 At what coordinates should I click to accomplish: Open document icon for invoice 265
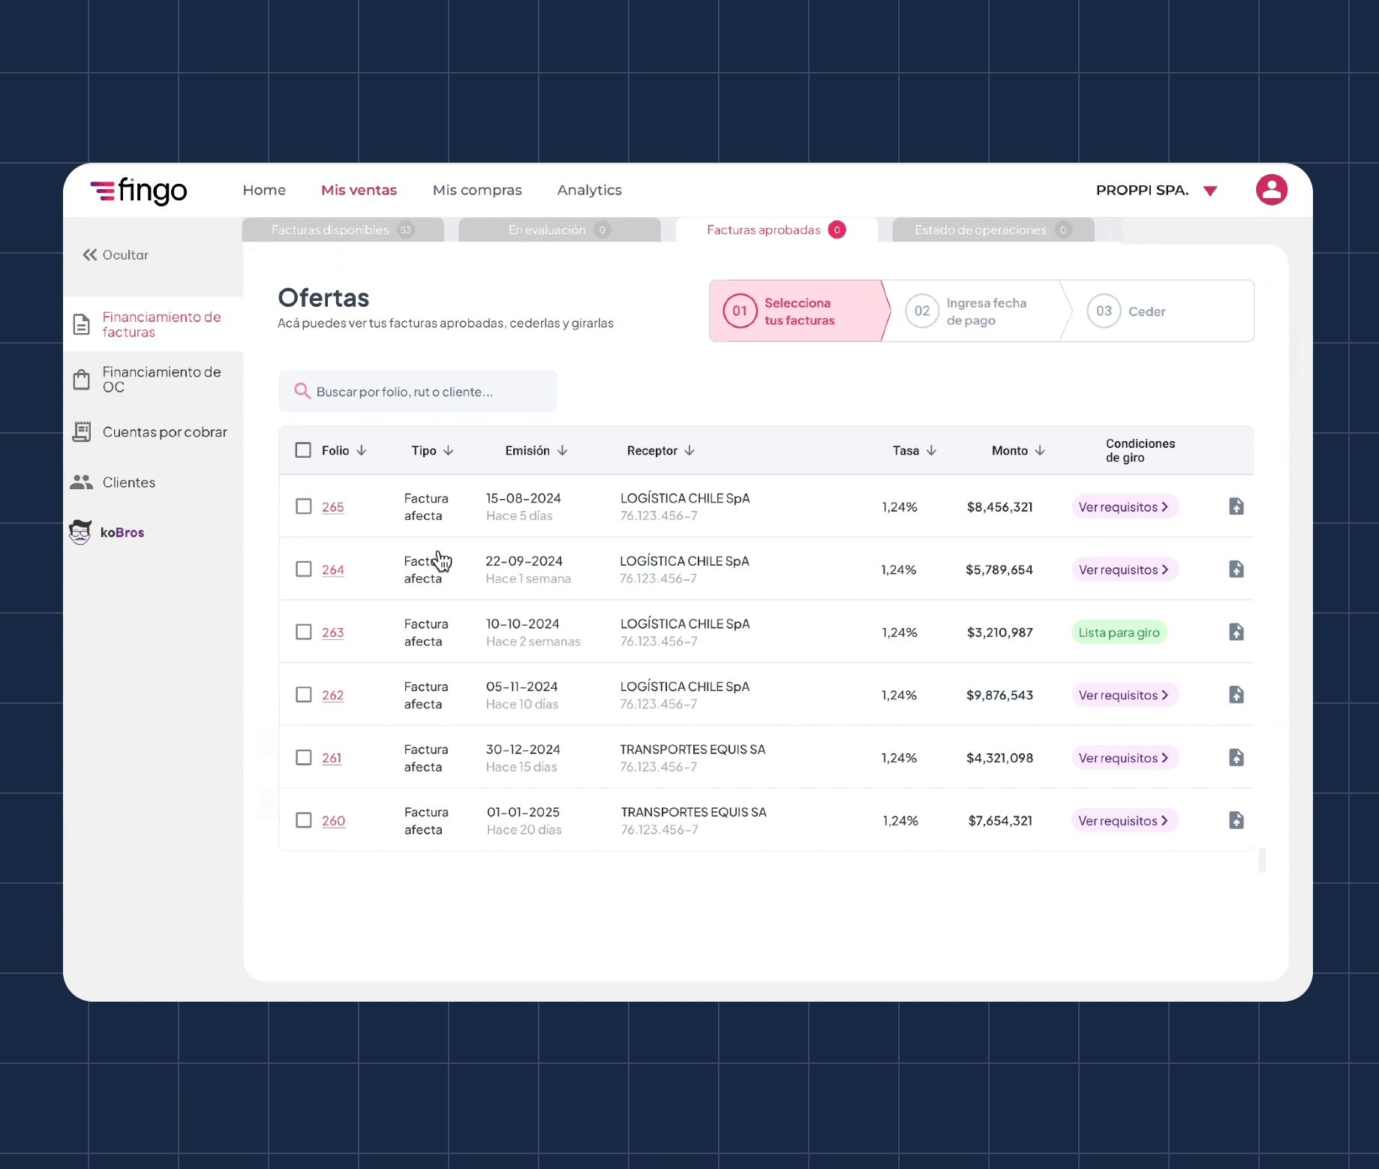[1236, 506]
